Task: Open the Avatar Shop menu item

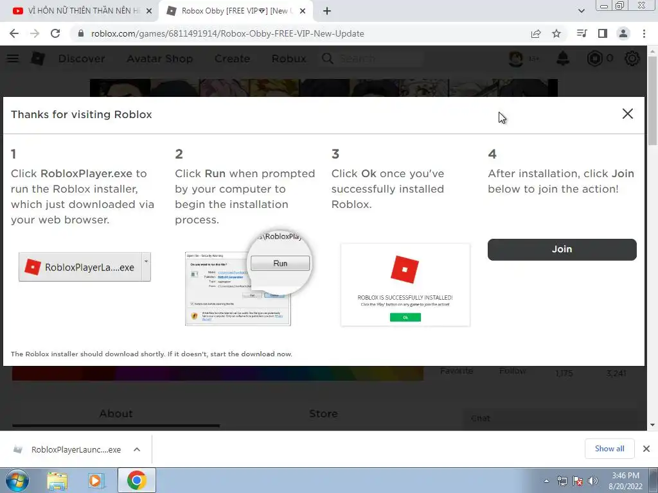Action: [160, 58]
